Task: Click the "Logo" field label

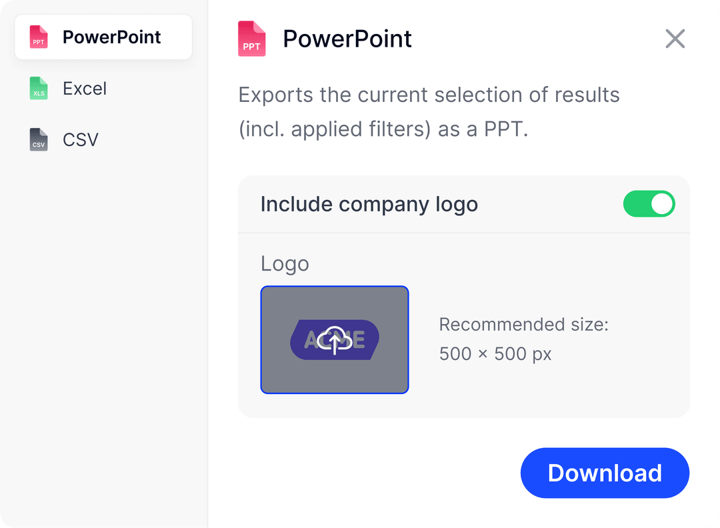Action: pos(285,264)
